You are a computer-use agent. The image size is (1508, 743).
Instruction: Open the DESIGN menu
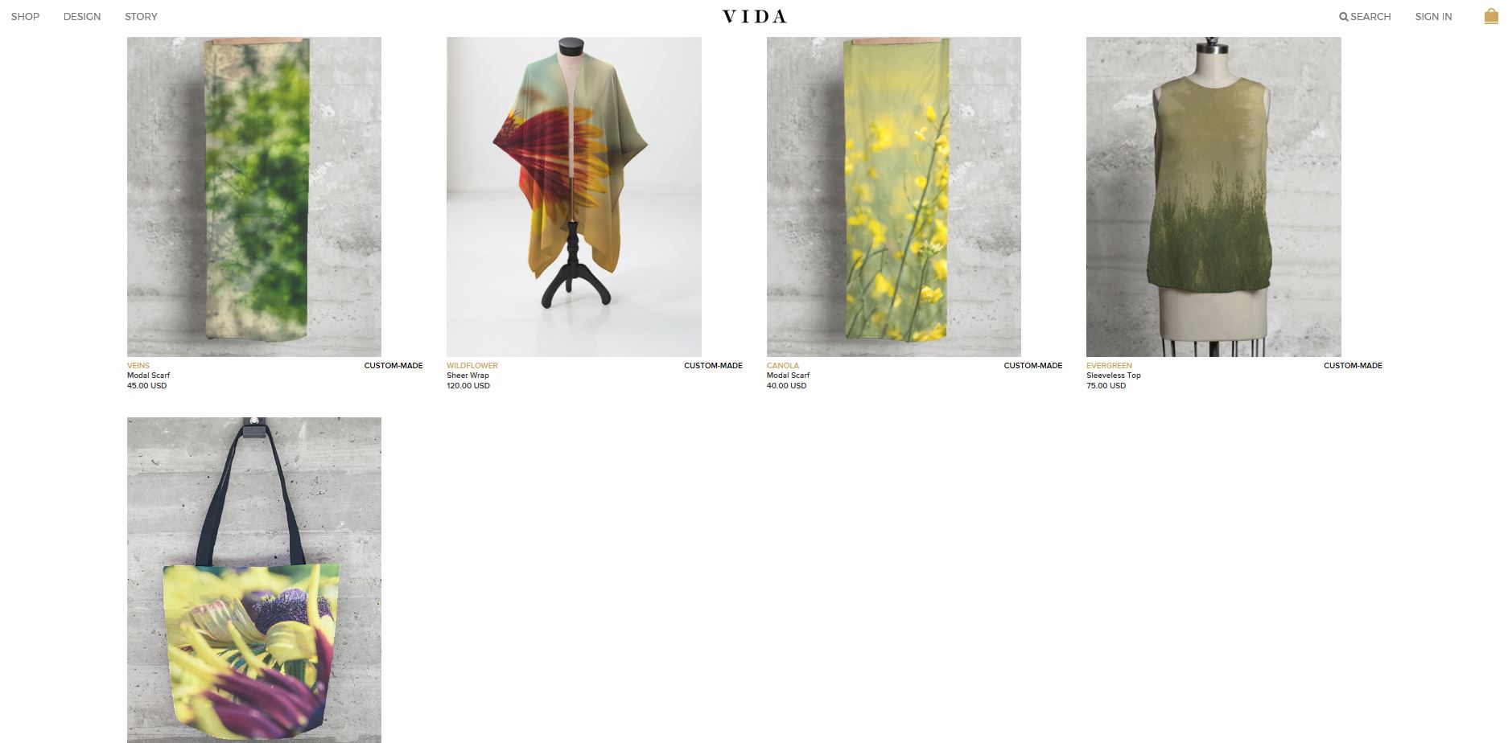click(x=82, y=17)
